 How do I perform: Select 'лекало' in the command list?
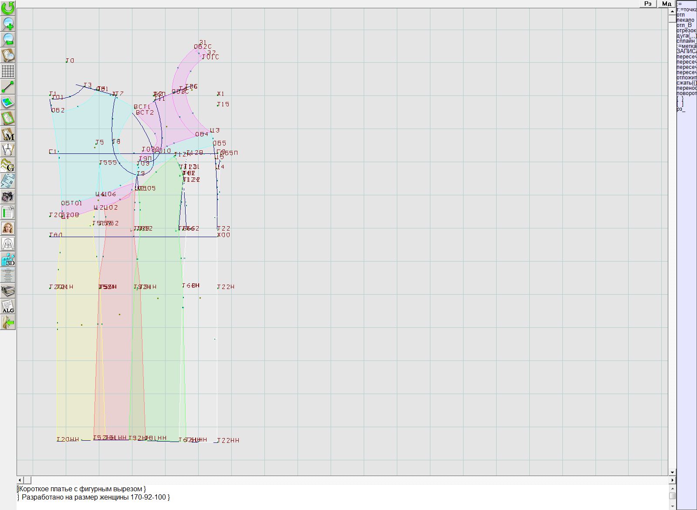(686, 20)
